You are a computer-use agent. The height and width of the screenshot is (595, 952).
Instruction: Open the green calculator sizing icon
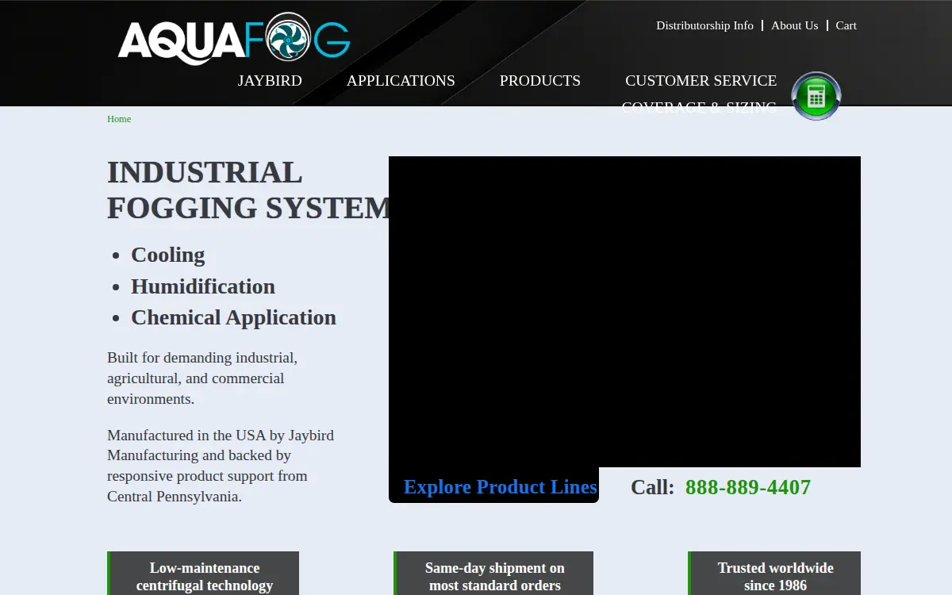(x=816, y=96)
